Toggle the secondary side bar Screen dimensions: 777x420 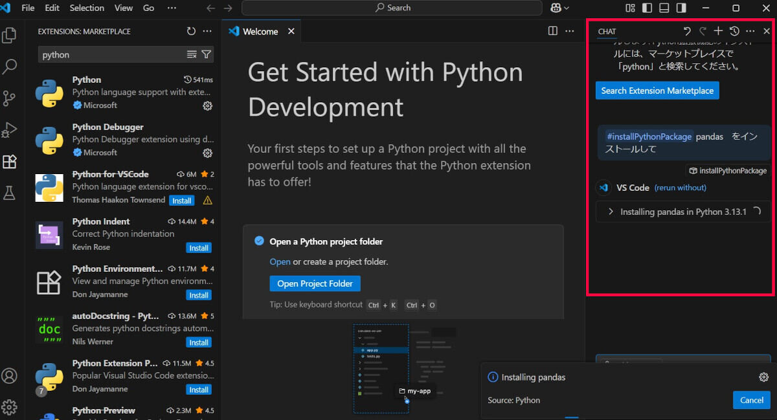[x=681, y=8]
